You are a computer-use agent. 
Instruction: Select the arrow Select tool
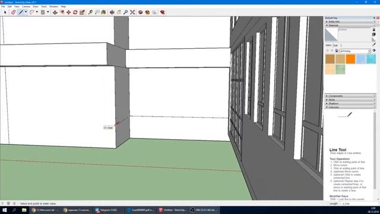pyautogui.click(x=5, y=12)
